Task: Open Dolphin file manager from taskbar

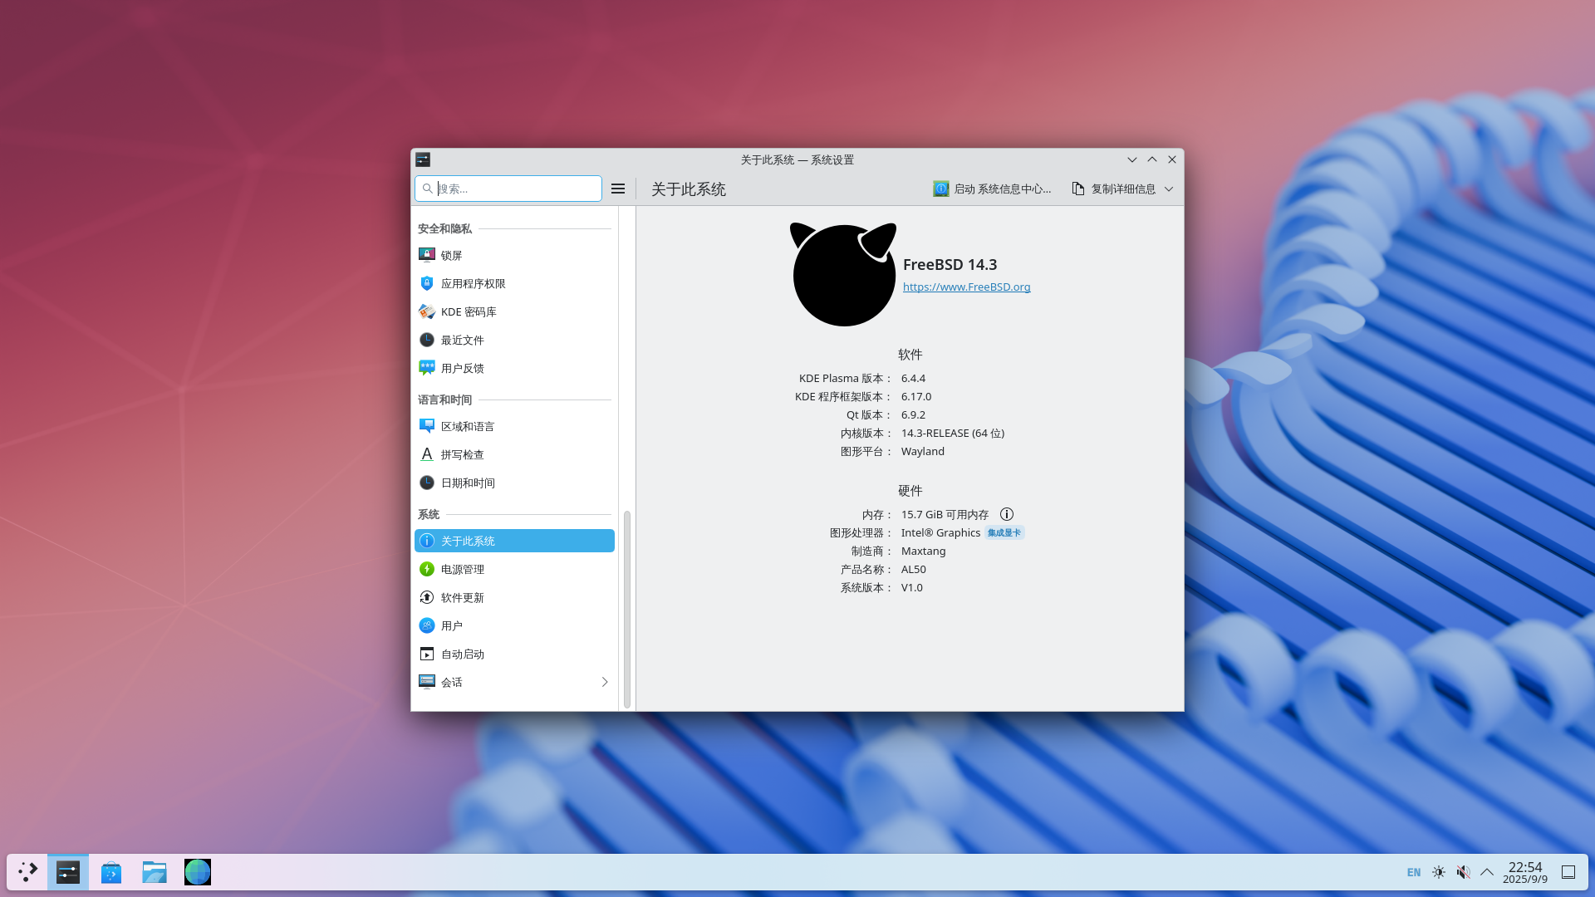Action: click(x=155, y=872)
